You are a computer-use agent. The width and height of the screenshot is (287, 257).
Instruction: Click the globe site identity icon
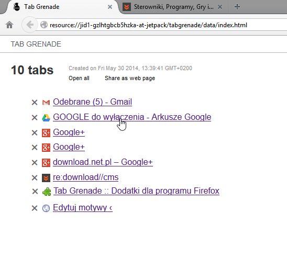(x=44, y=25)
